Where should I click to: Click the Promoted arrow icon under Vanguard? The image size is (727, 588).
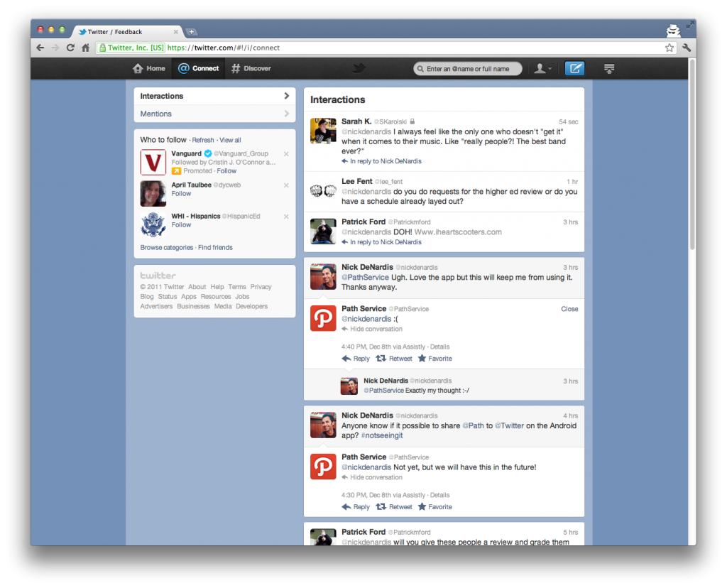[176, 171]
